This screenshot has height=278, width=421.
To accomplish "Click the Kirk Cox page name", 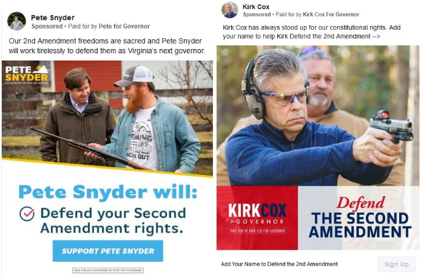I will 256,7.
